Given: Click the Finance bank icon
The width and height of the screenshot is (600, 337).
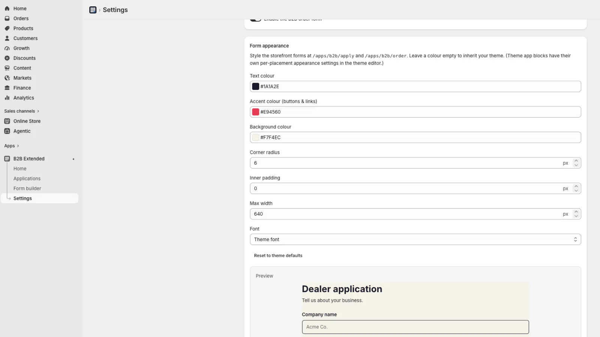Looking at the screenshot, I should (x=7, y=88).
